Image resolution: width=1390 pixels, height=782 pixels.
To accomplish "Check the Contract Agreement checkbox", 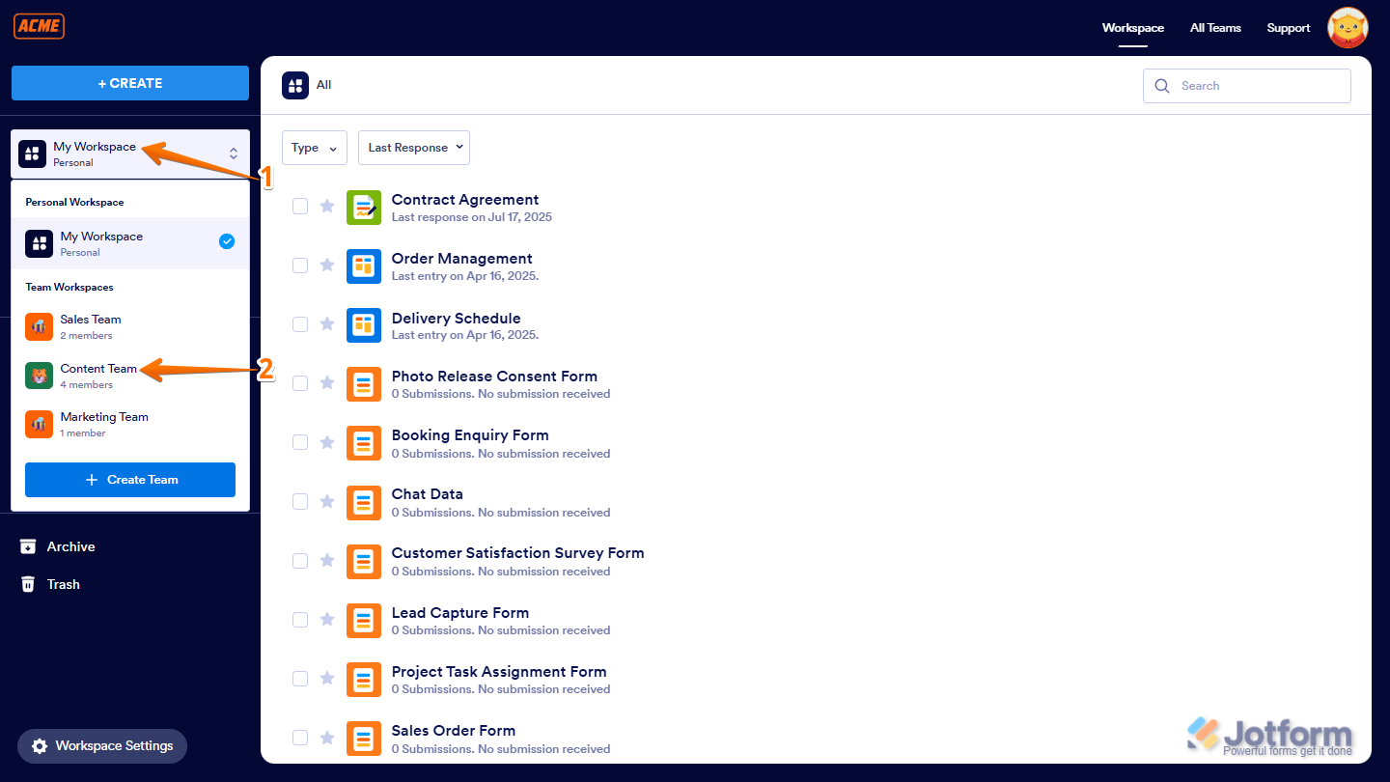I will [x=299, y=206].
